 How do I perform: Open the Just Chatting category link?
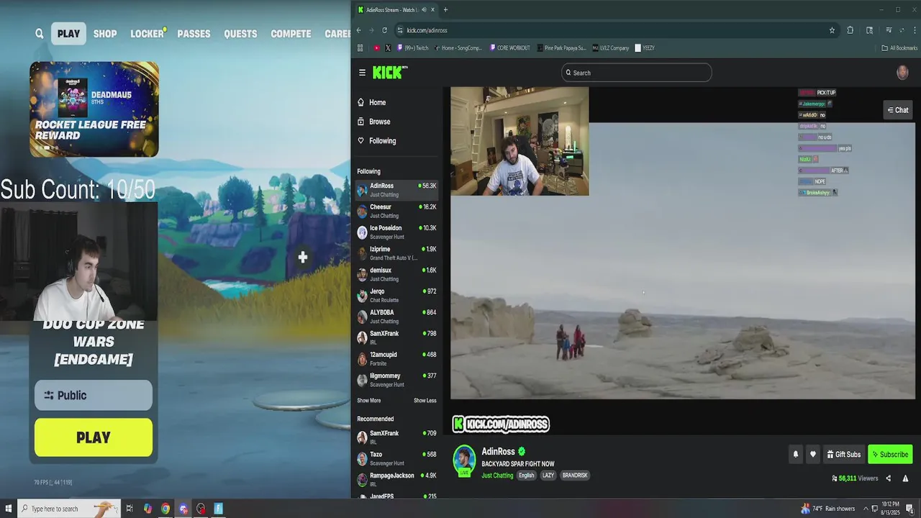pos(497,476)
